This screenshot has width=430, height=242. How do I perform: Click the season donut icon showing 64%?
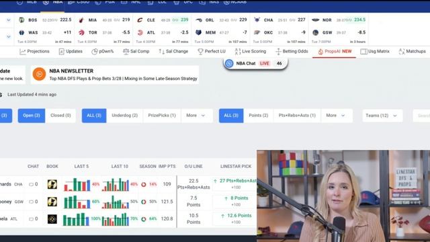[143, 219]
